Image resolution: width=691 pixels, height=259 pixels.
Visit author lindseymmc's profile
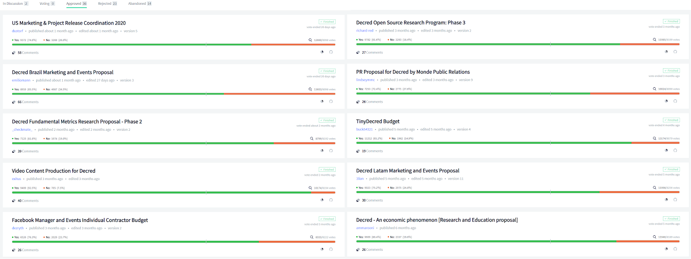pos(365,80)
